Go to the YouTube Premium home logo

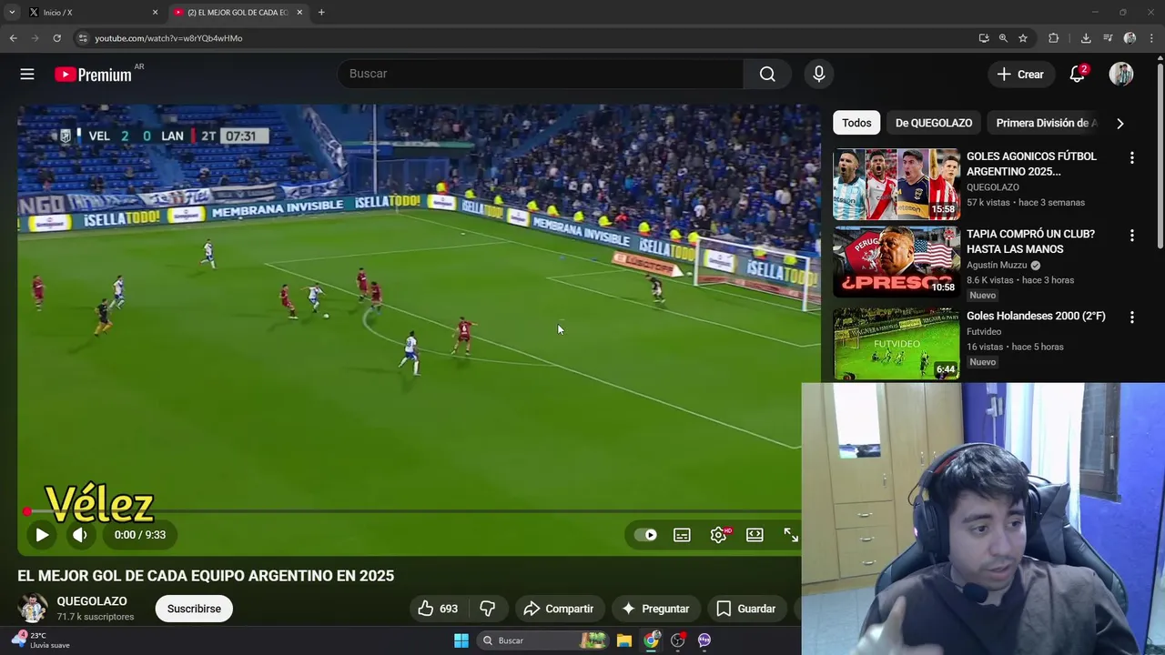click(94, 75)
